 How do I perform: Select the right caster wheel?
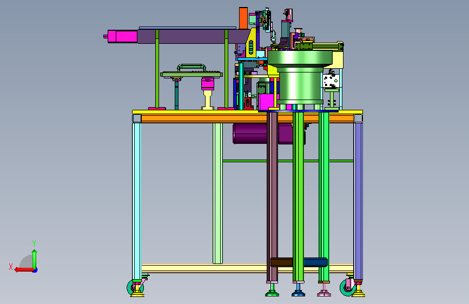coord(347,287)
